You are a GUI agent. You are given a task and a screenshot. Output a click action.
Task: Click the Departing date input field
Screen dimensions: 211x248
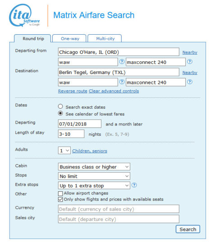click(x=80, y=124)
